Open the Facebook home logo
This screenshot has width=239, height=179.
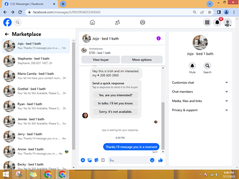pos(8,22)
